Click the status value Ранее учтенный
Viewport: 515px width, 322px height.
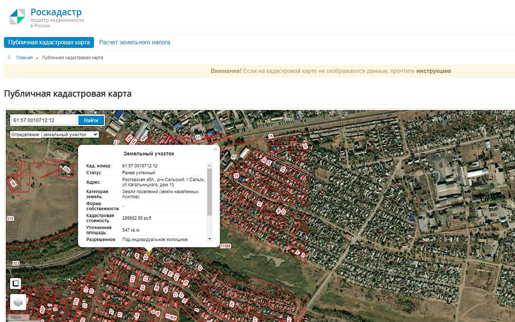(x=139, y=173)
